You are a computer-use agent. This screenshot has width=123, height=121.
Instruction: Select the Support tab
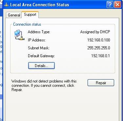tap(30, 14)
